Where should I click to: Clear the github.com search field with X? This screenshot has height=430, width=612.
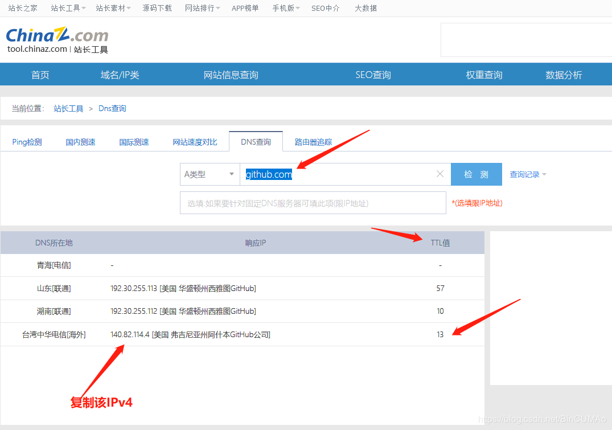440,174
